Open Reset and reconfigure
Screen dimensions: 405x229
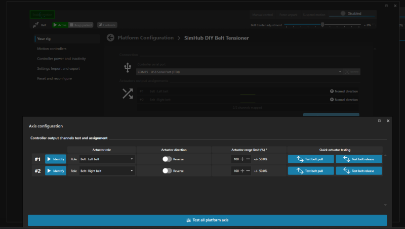tap(55, 78)
